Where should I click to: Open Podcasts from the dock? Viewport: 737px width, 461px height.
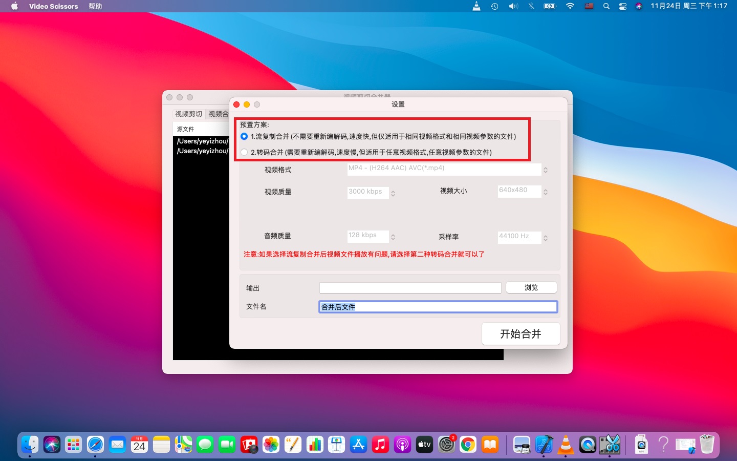[x=402, y=445]
